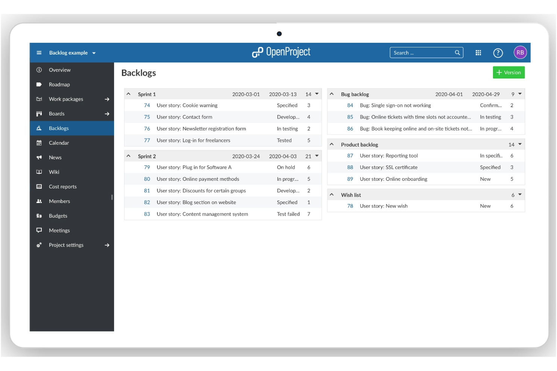Viewport: 557px width, 371px height.
Task: Click the Work packages sidebar icon
Action: [x=39, y=99]
